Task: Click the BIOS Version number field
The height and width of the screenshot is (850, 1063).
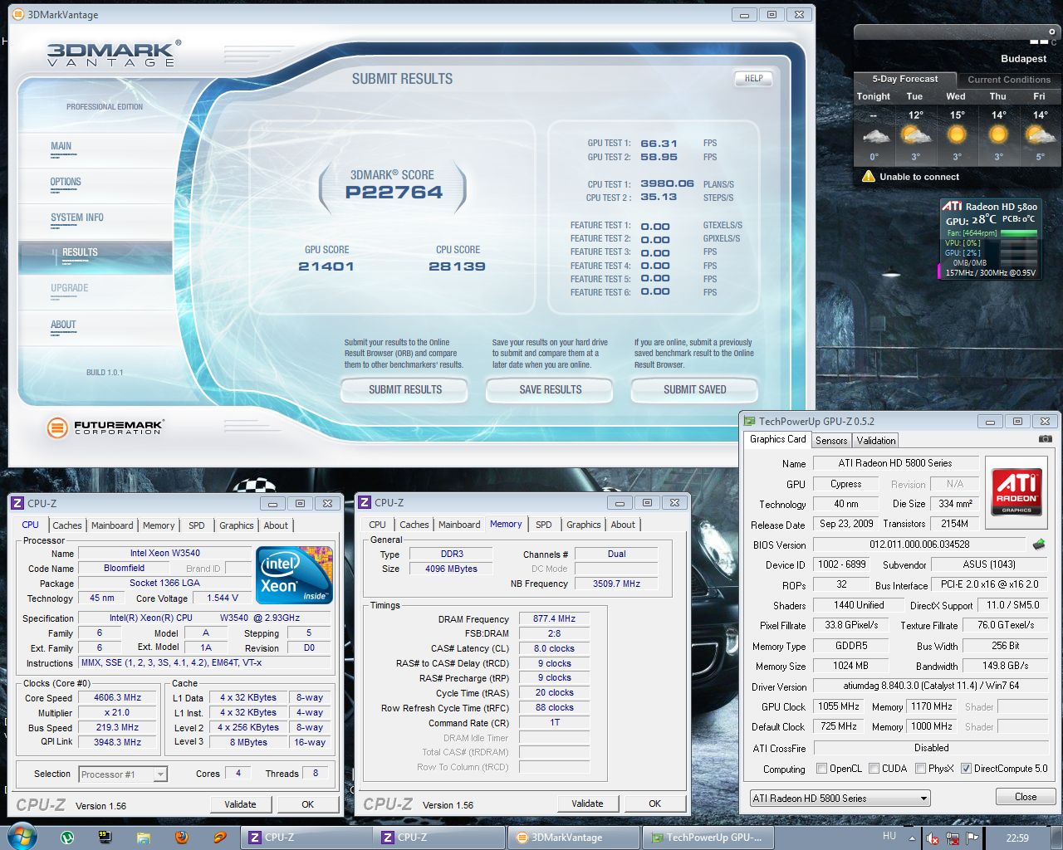Action: click(x=919, y=545)
